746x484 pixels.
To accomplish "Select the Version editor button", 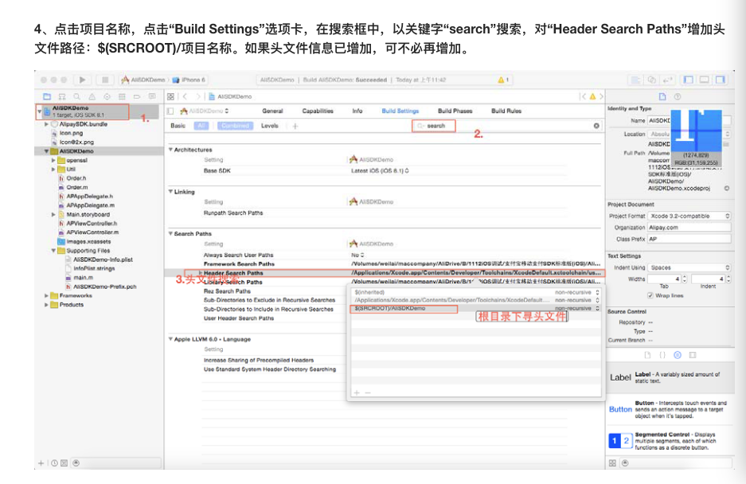I will (x=668, y=80).
